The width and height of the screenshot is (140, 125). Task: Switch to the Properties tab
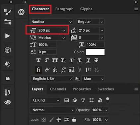[82, 89]
